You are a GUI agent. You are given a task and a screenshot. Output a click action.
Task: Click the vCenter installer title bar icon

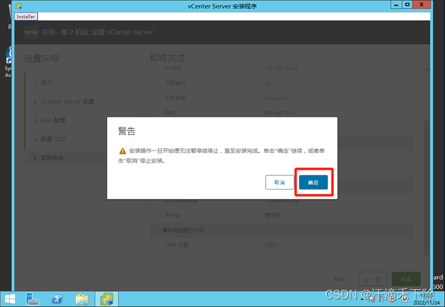point(18,6)
